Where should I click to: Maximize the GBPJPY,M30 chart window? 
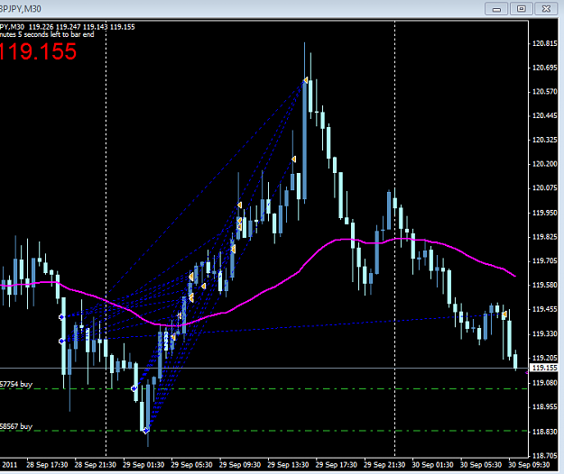point(522,9)
